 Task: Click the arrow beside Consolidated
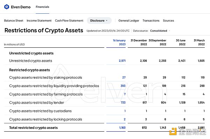pos(169,31)
